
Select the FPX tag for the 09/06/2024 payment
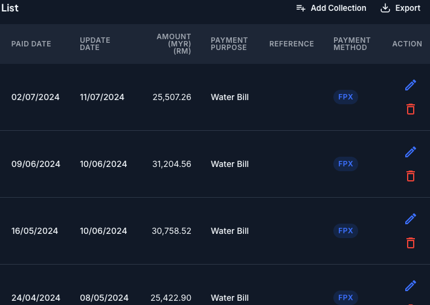345,164
